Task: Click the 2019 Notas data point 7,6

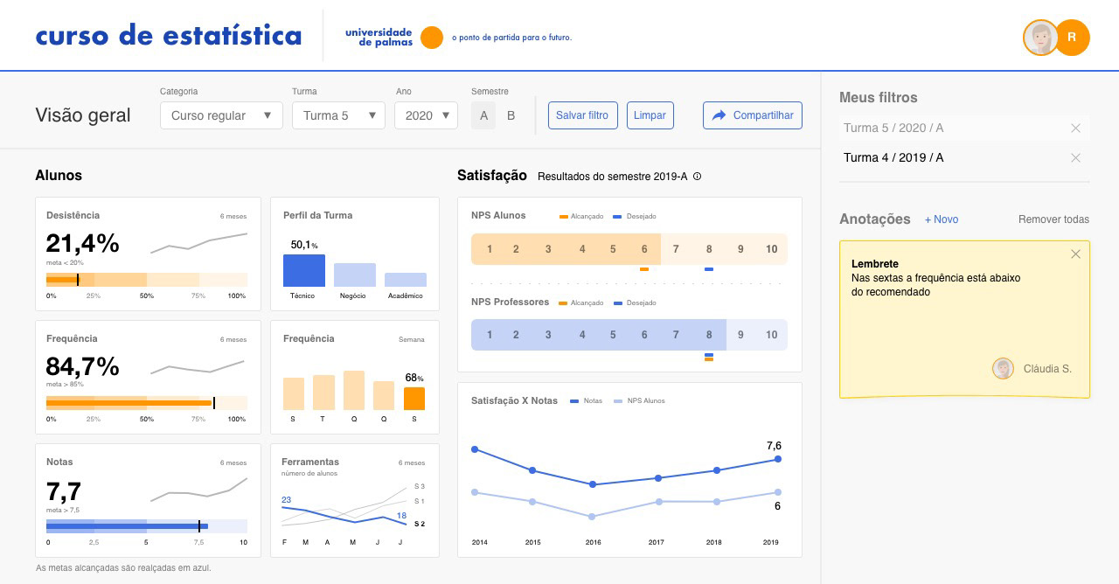Action: pos(778,459)
